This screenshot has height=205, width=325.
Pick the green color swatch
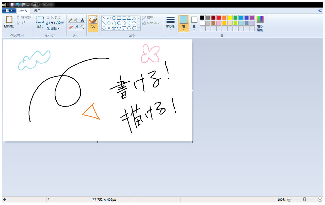click(235, 18)
